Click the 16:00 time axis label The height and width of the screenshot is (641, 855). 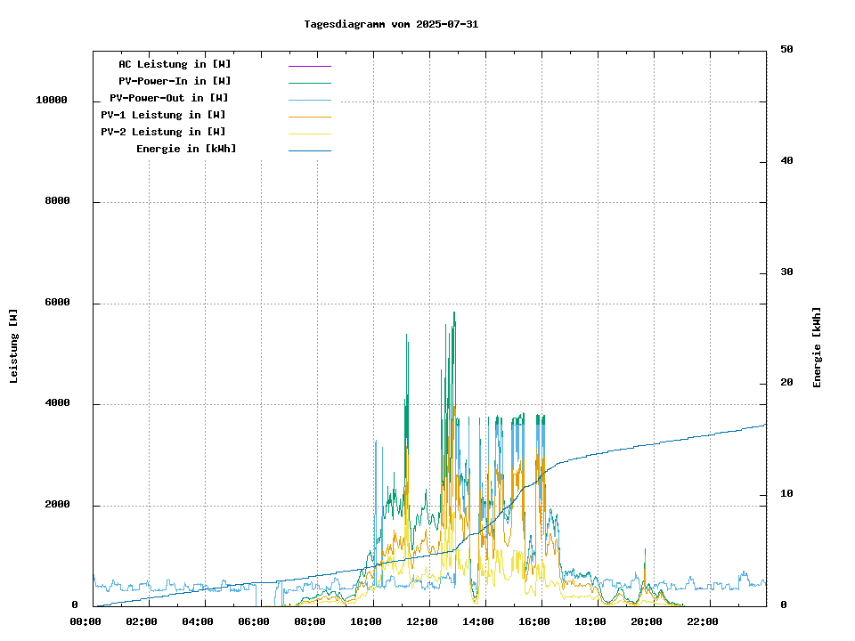(534, 621)
